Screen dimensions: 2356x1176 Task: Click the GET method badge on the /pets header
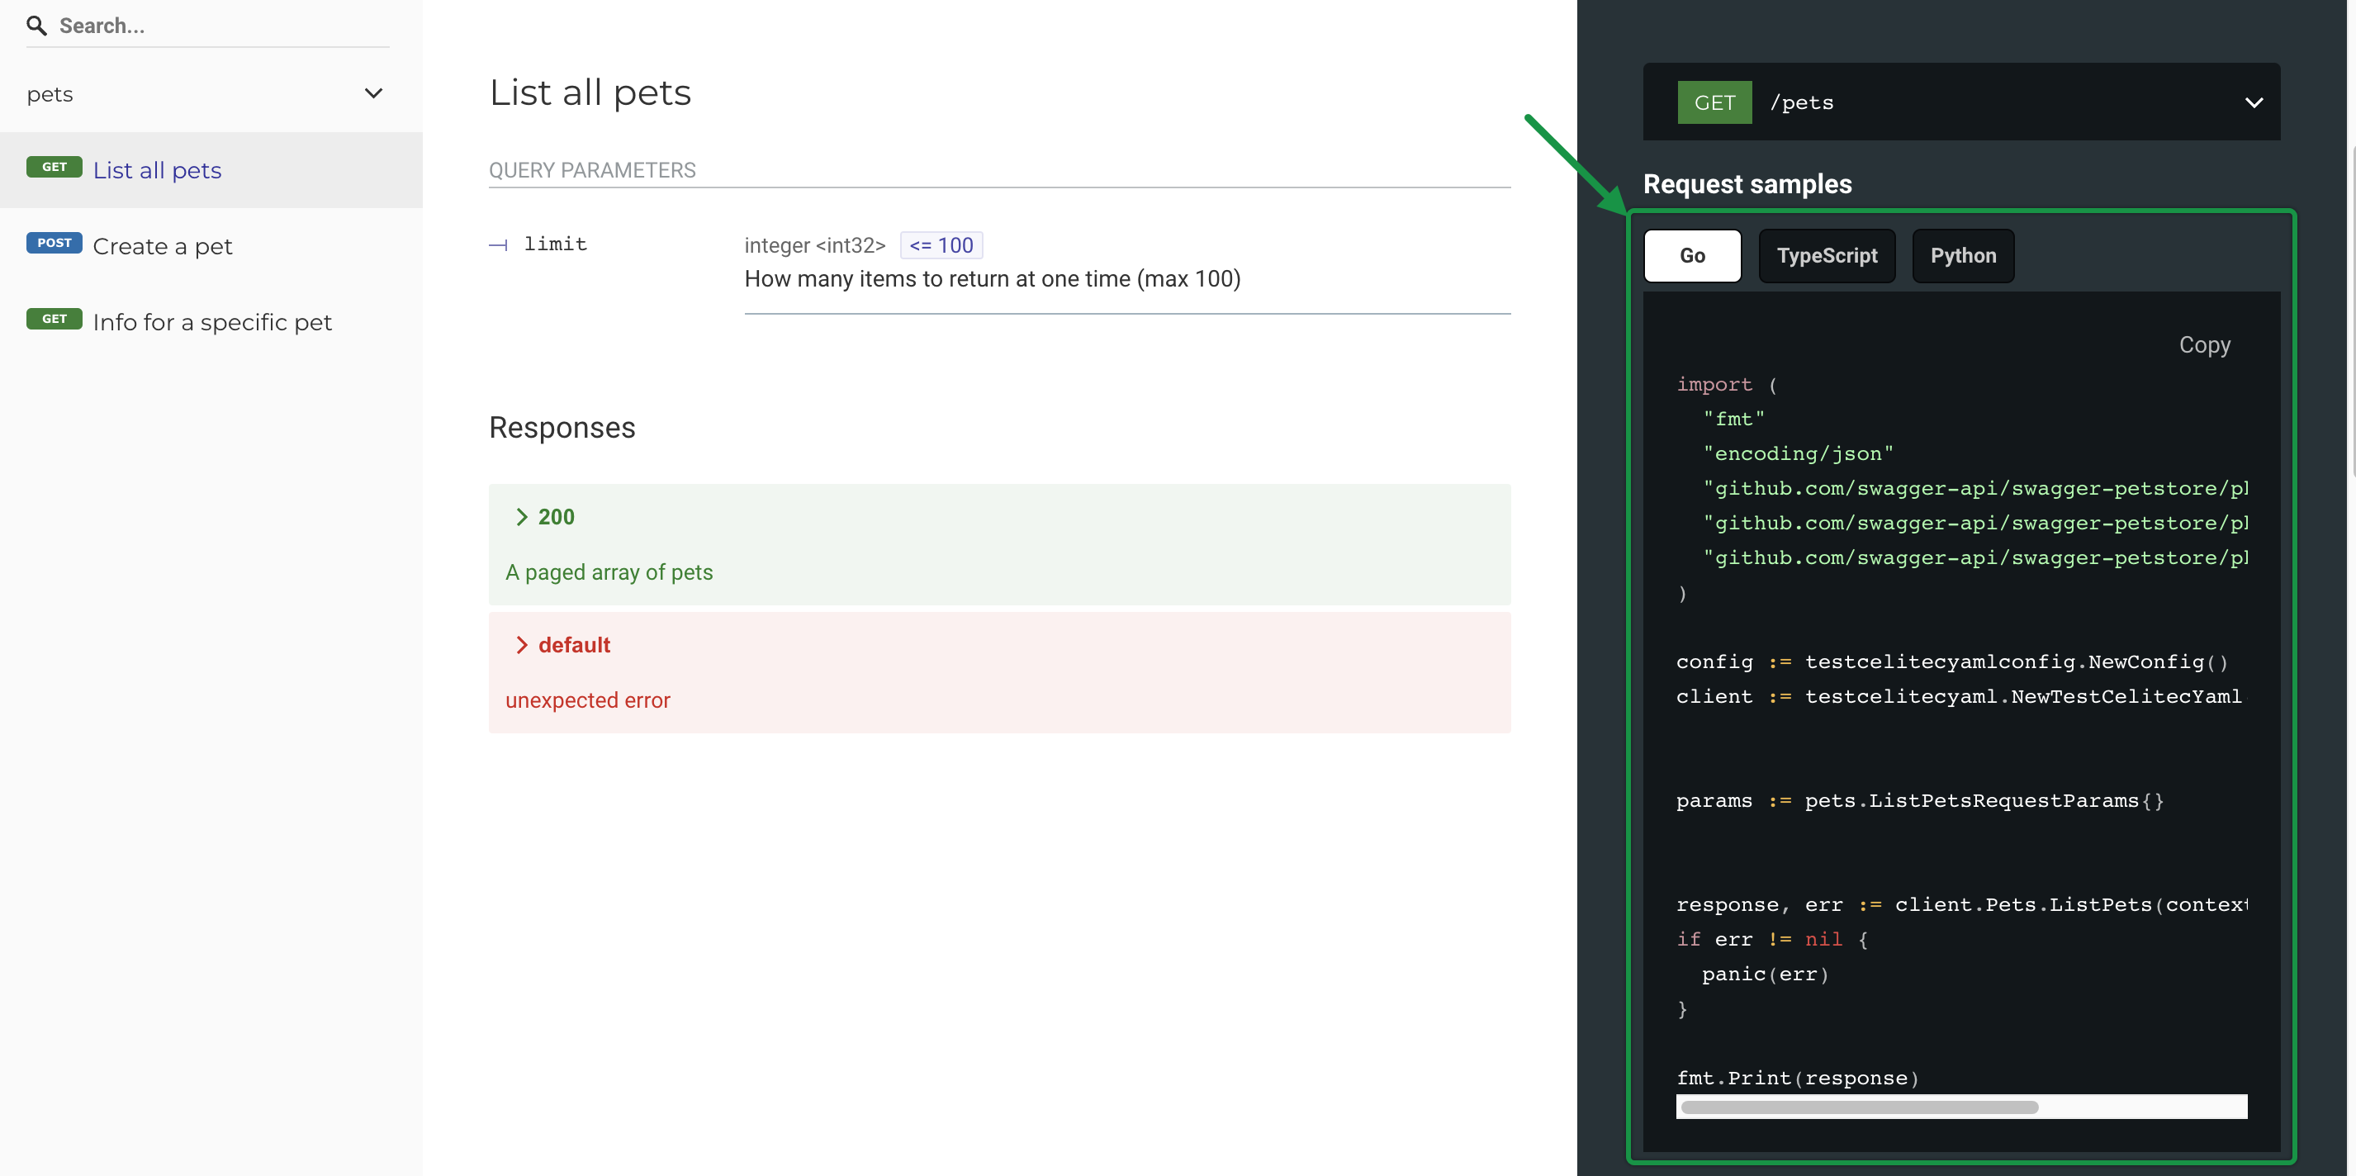[x=1714, y=102]
